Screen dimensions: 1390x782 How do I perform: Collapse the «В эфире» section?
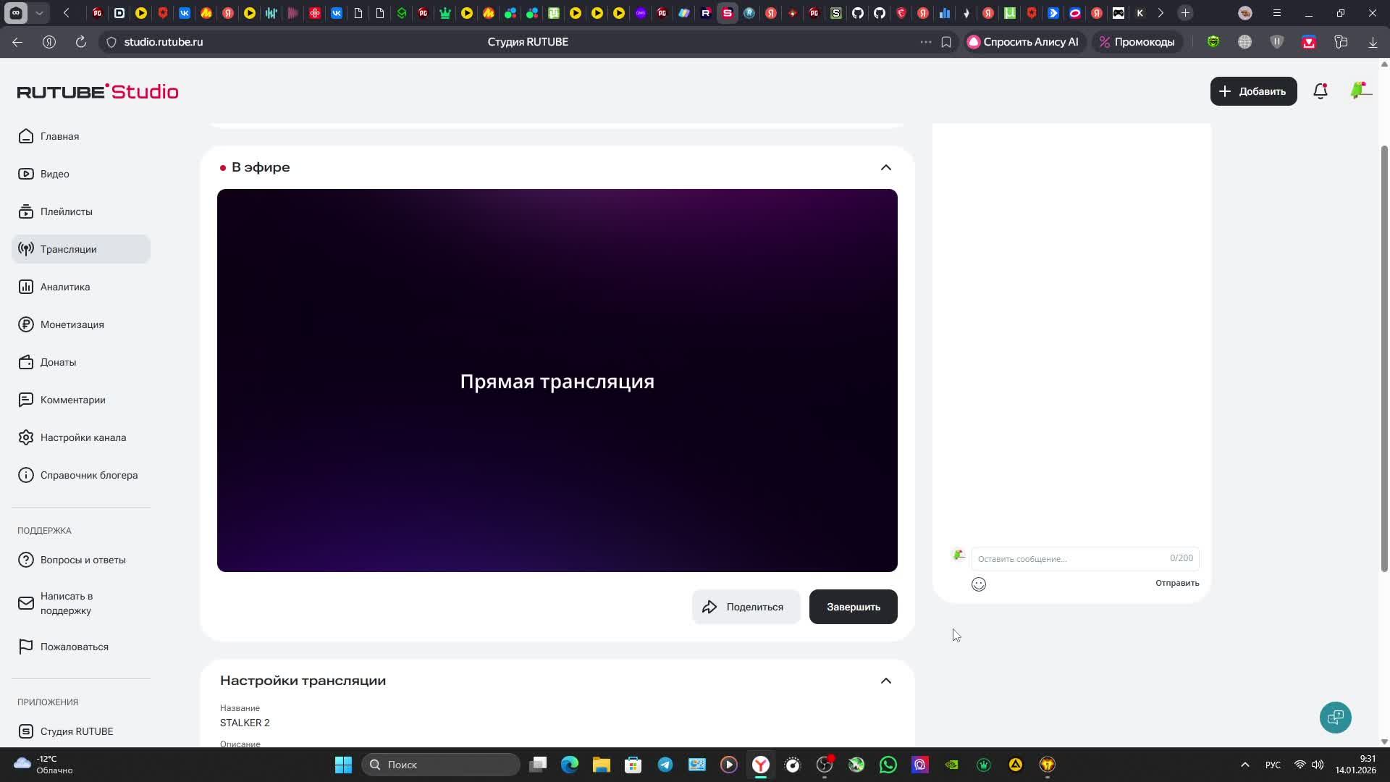[x=885, y=167]
